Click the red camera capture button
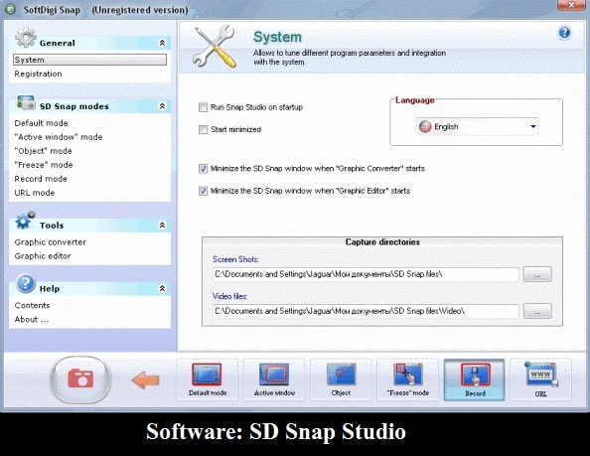Screen dimensions: 590x456 tap(80, 380)
